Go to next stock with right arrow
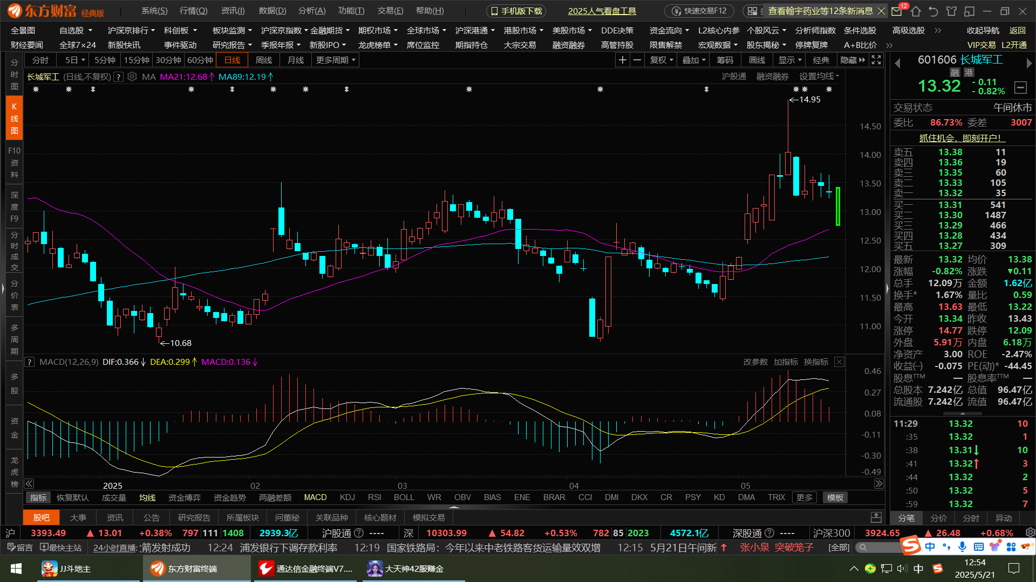 point(1028,64)
